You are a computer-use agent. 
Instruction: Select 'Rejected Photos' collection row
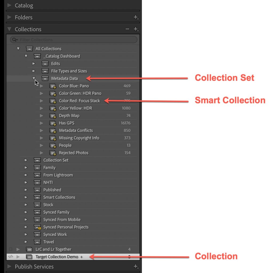pos(73,153)
